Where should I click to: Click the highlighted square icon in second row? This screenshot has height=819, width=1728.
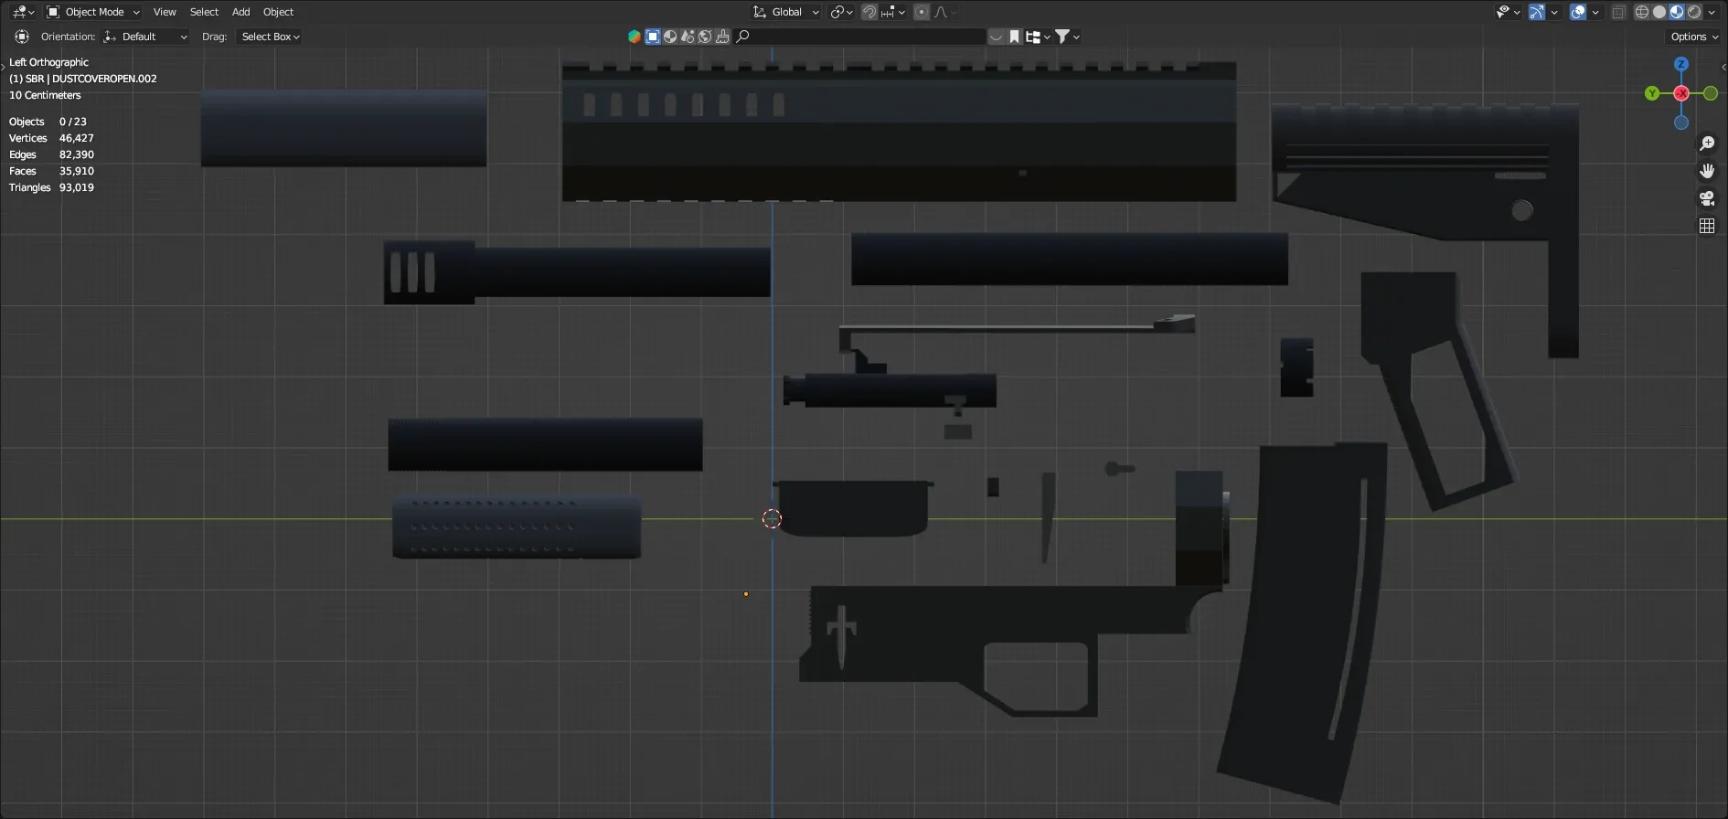[x=653, y=37]
